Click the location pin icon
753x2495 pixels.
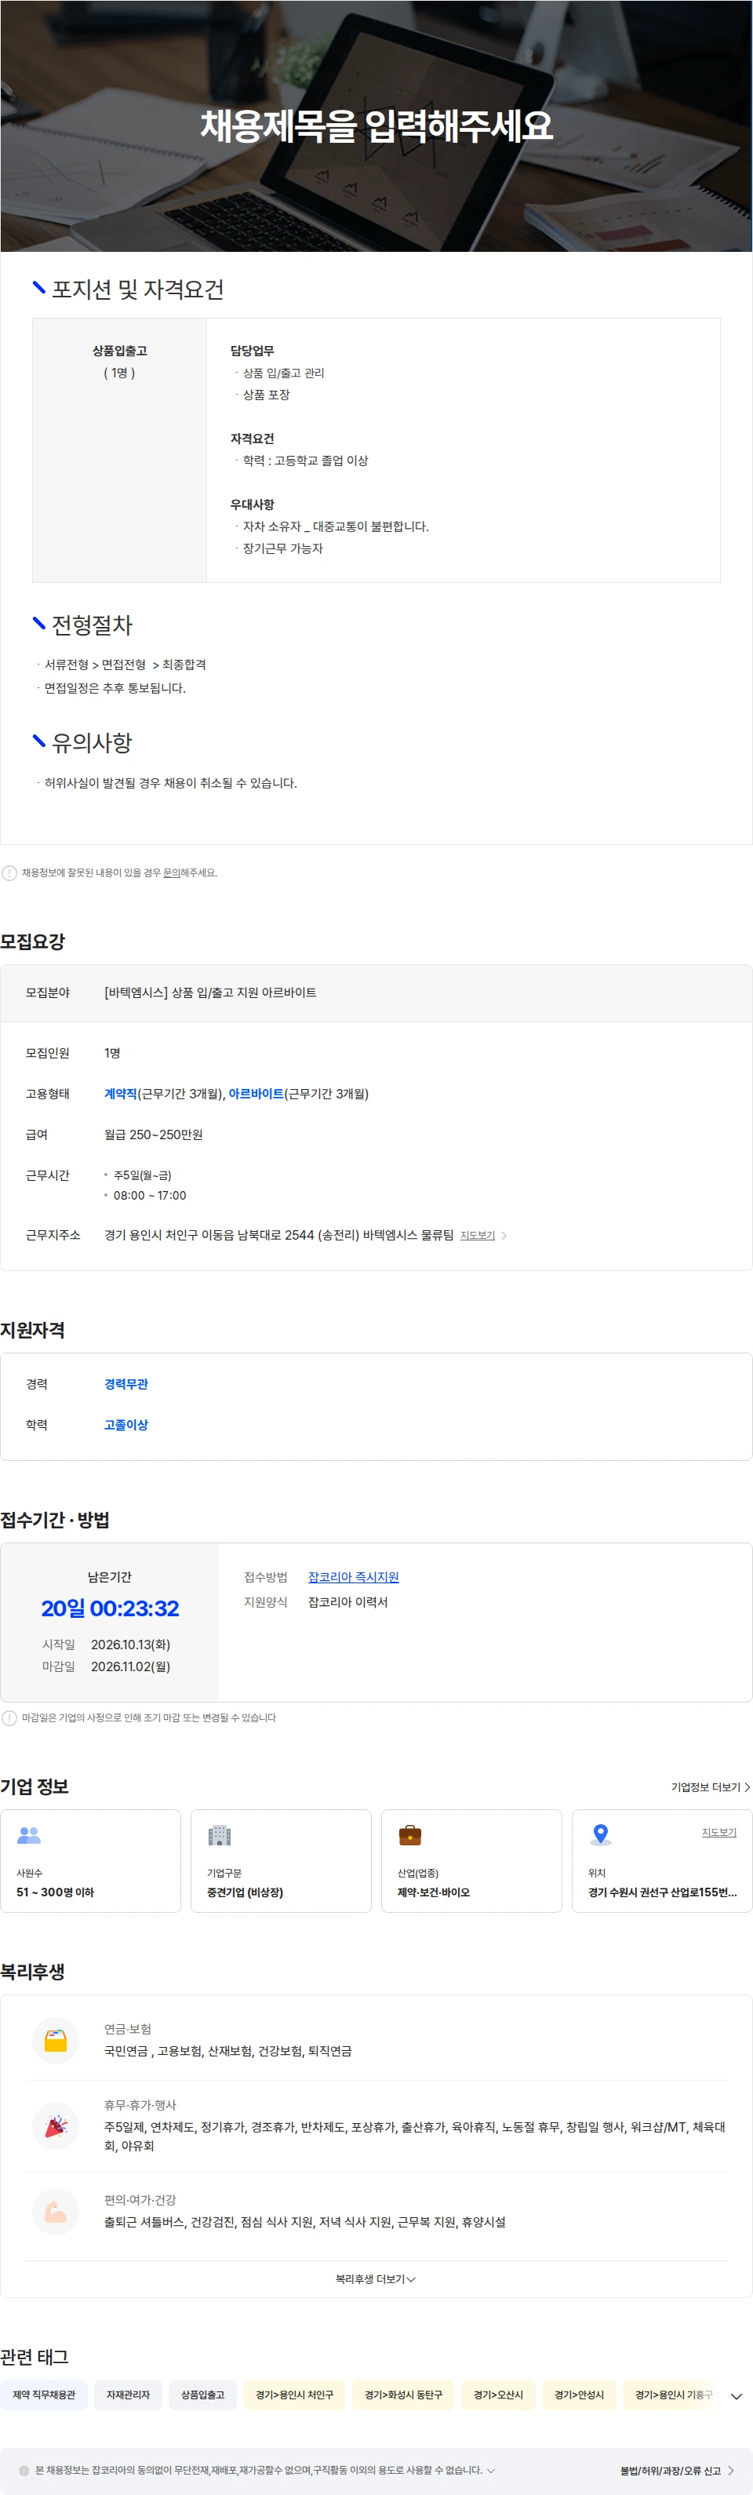600,1834
